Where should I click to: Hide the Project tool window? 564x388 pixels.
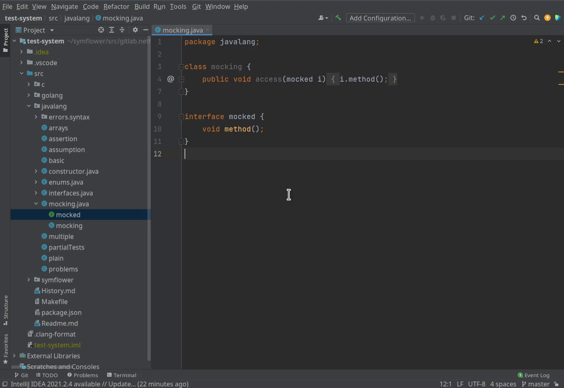point(146,30)
